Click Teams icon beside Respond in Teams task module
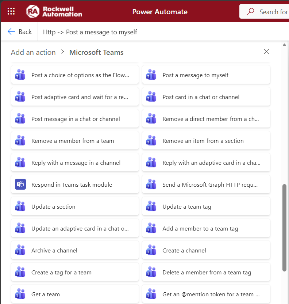This screenshot has height=304, width=289. pyautogui.click(x=20, y=184)
